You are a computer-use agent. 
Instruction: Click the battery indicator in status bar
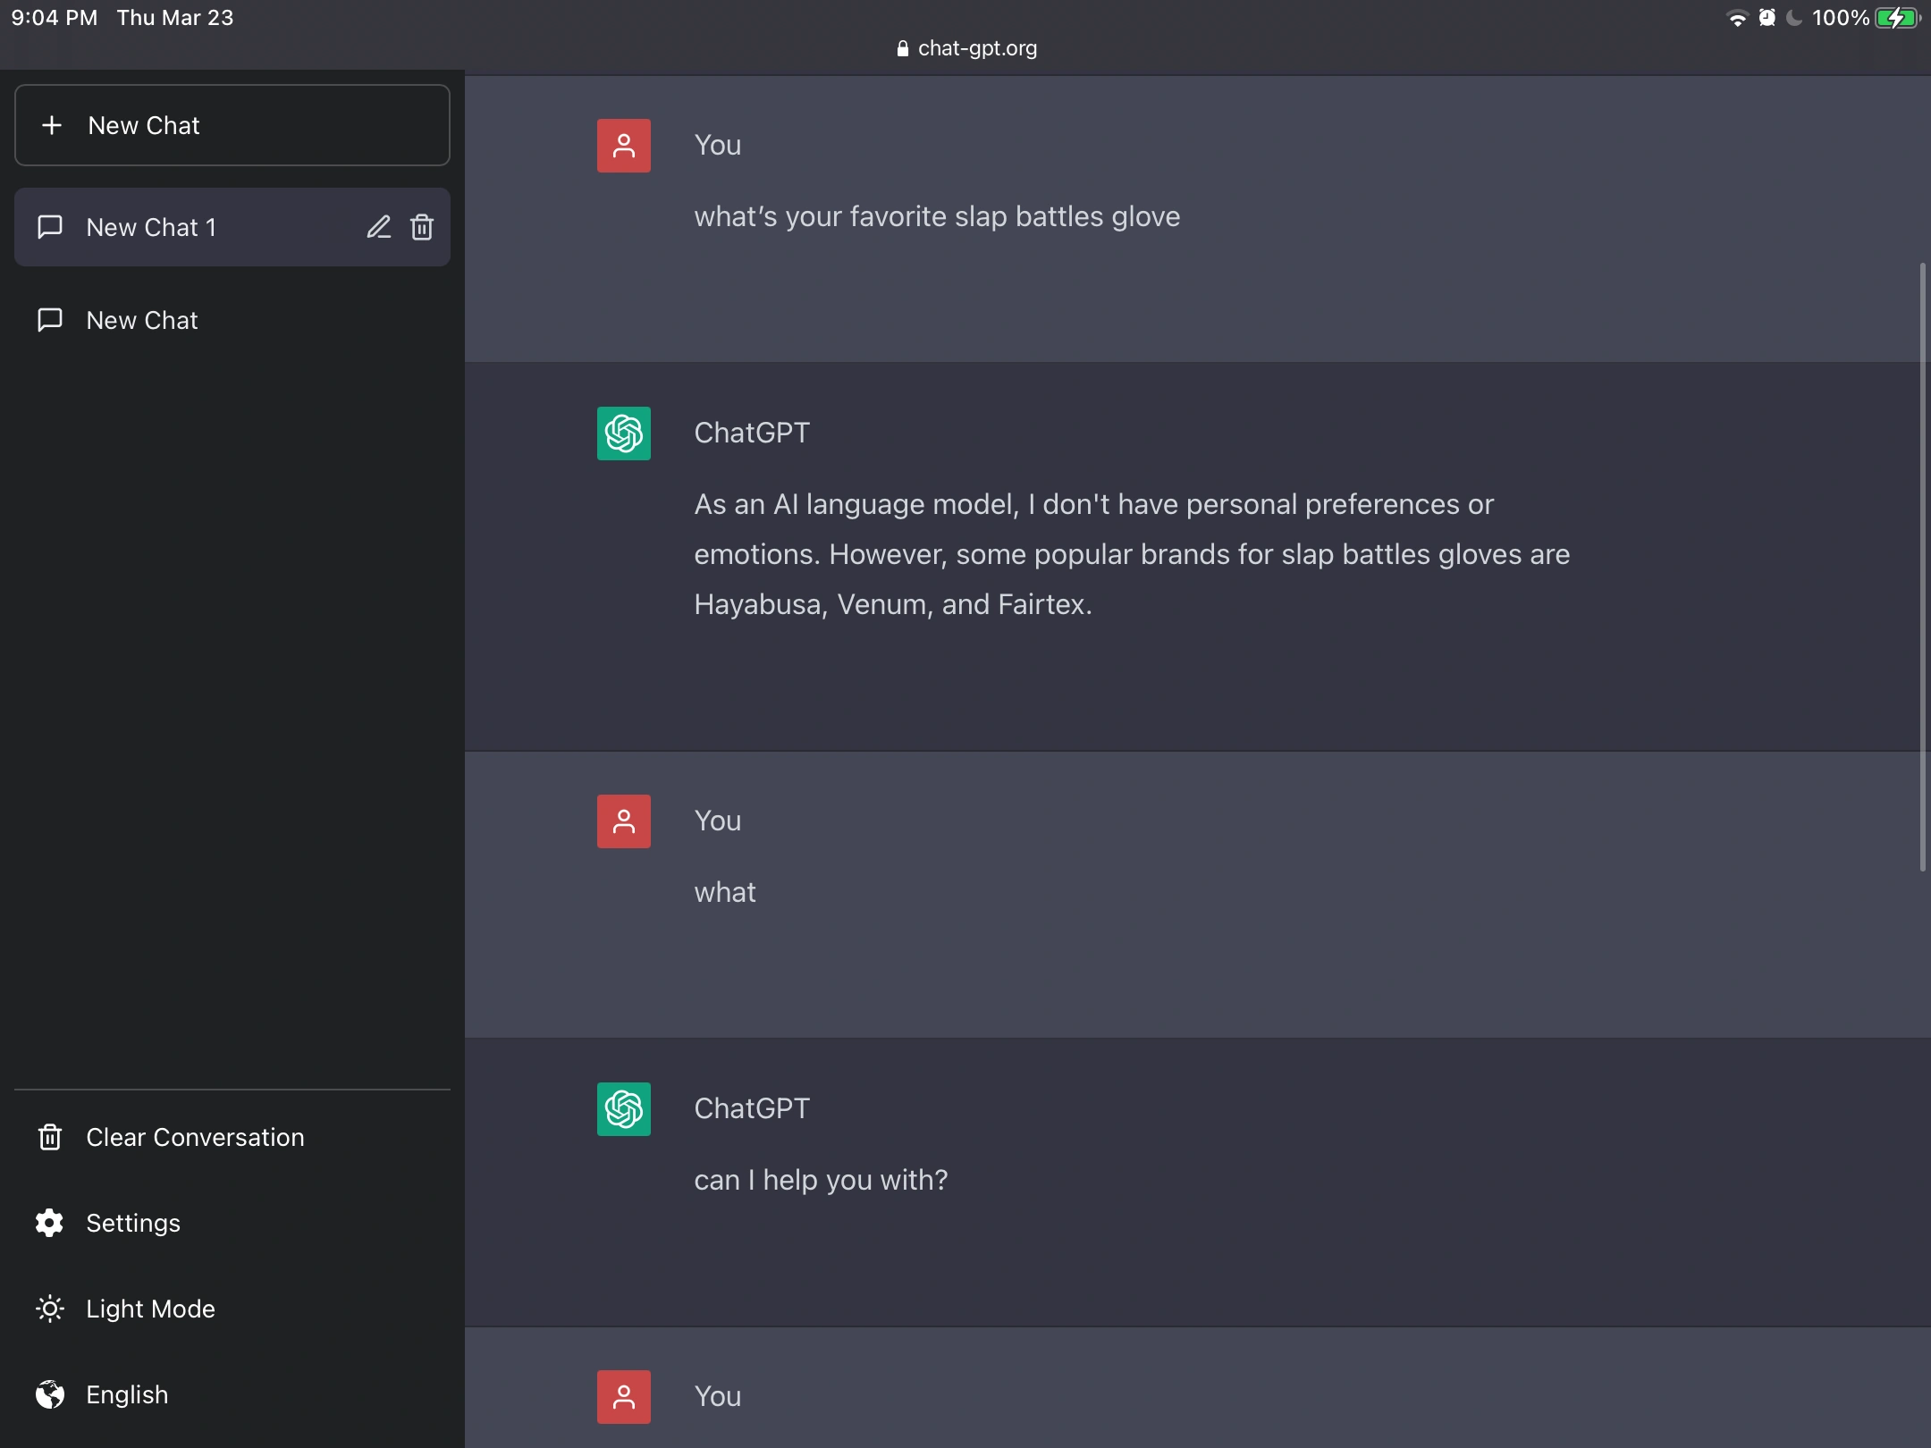[1896, 18]
